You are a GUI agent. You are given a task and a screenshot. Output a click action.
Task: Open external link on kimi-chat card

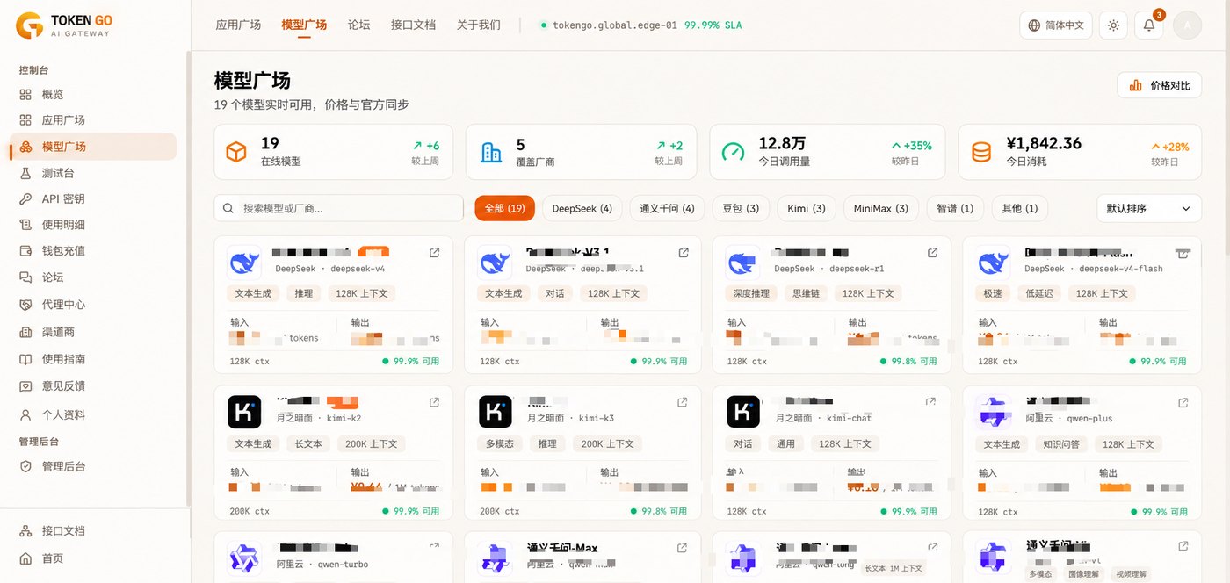click(x=930, y=402)
